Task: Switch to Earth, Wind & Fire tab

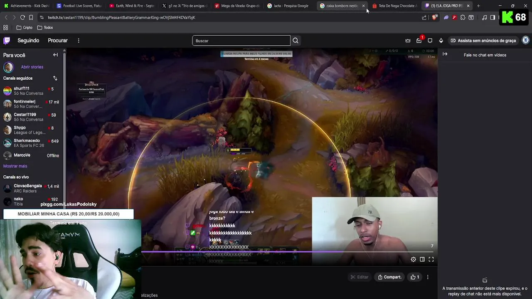Action: (x=131, y=6)
